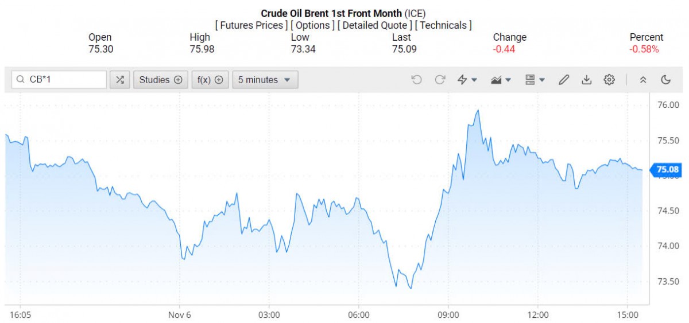
Task: Add a study via Studies button
Action: [160, 80]
